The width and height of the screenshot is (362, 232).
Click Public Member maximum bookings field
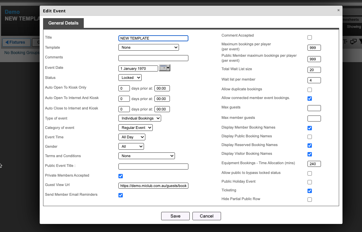(x=314, y=59)
